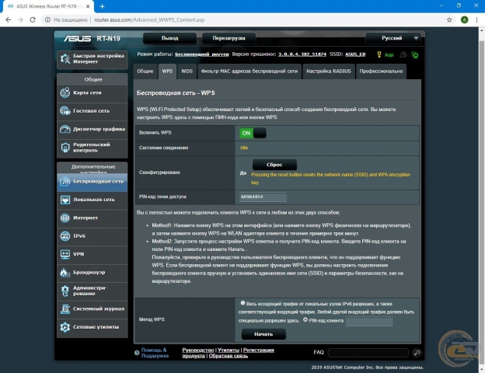The image size is (485, 373).
Task: Switch to the Общие tab
Action: click(145, 71)
